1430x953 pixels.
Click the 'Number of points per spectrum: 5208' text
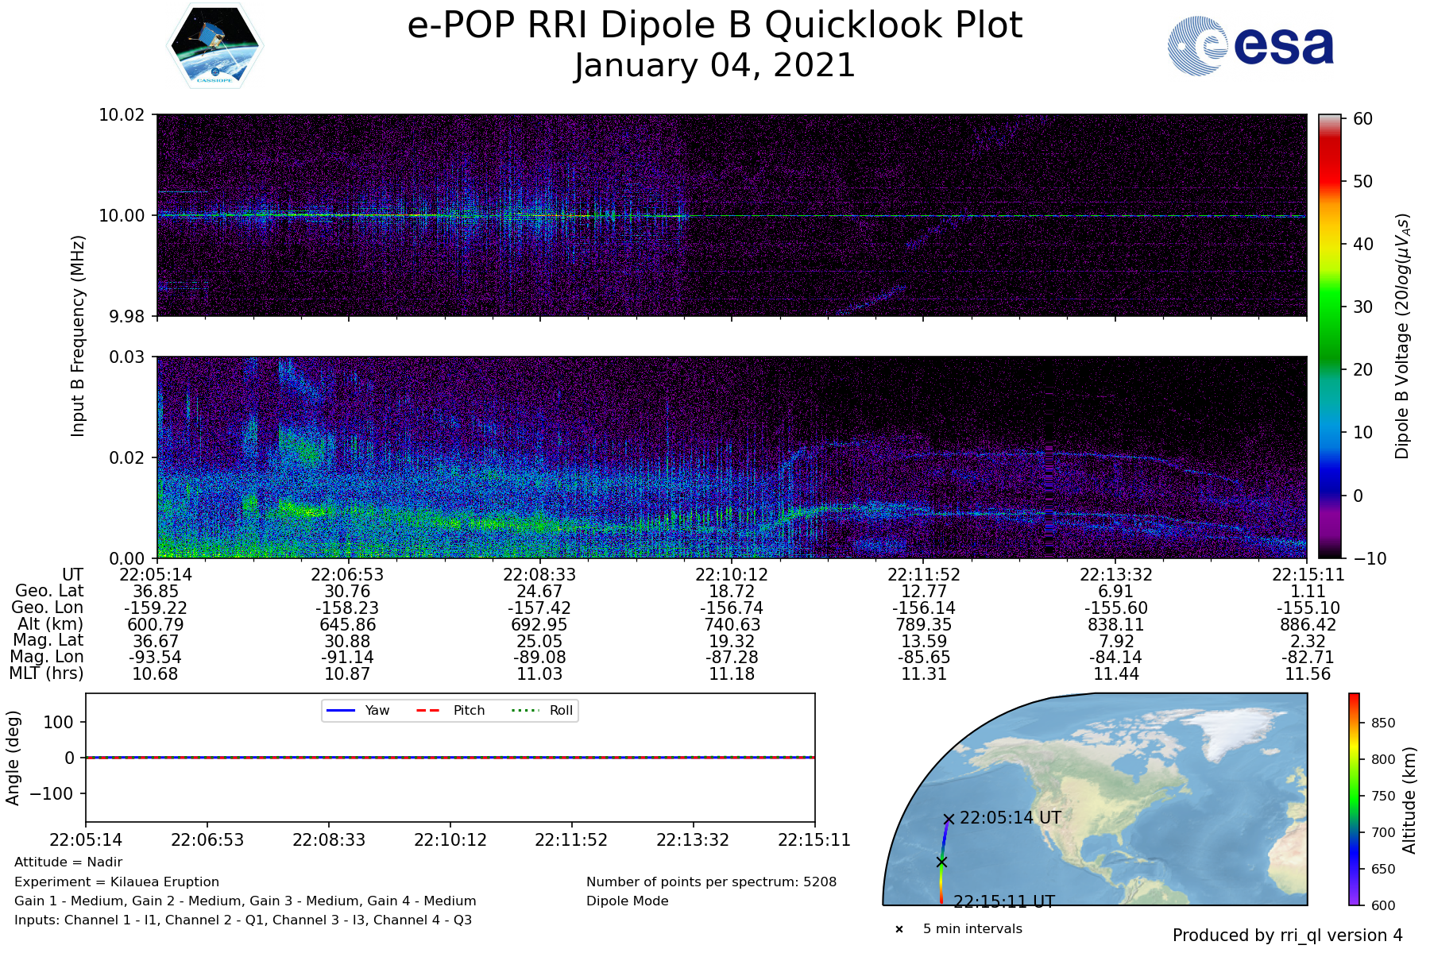(711, 882)
